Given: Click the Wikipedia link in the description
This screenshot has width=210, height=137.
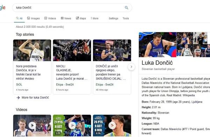Looking at the screenshot, I should tap(189, 95).
